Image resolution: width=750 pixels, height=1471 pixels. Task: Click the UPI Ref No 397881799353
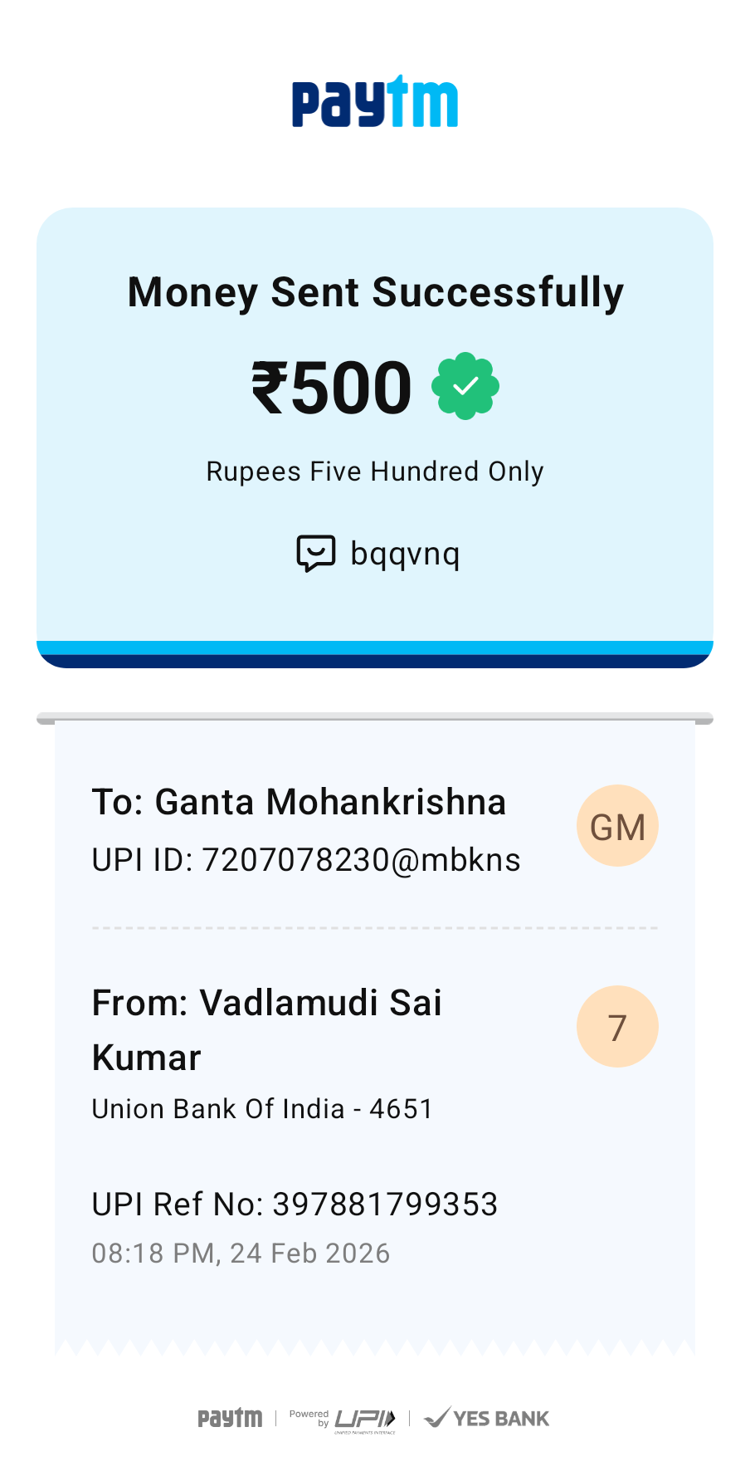(x=295, y=1204)
